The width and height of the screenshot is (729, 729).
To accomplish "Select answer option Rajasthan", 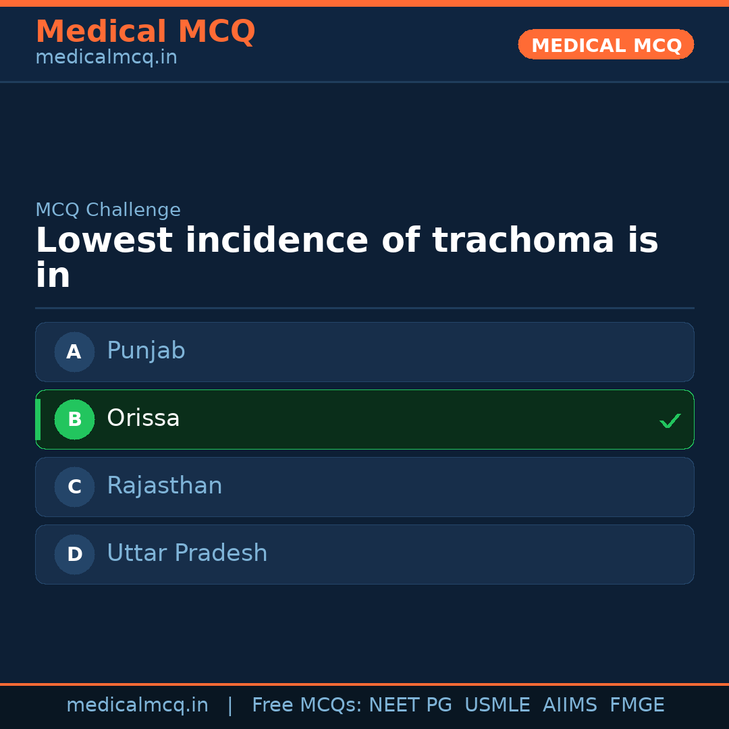I will click(x=364, y=487).
